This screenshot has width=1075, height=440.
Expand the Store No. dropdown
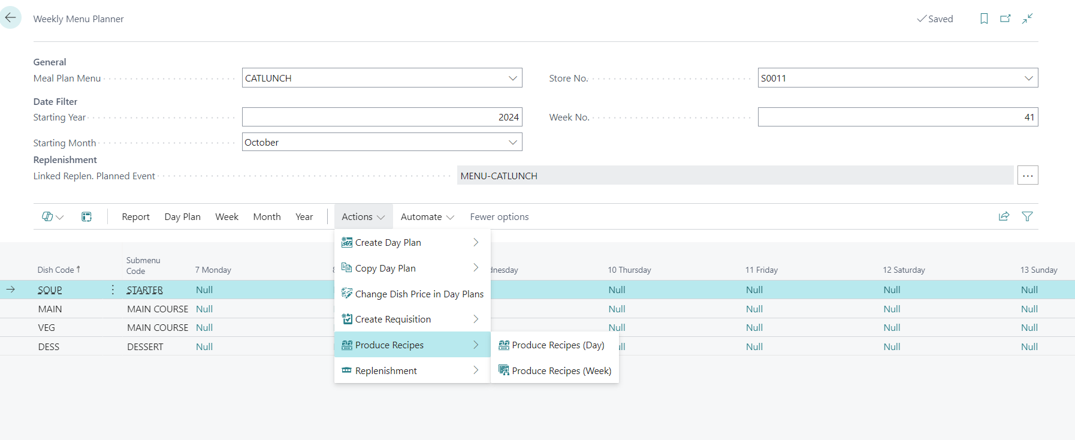1028,78
